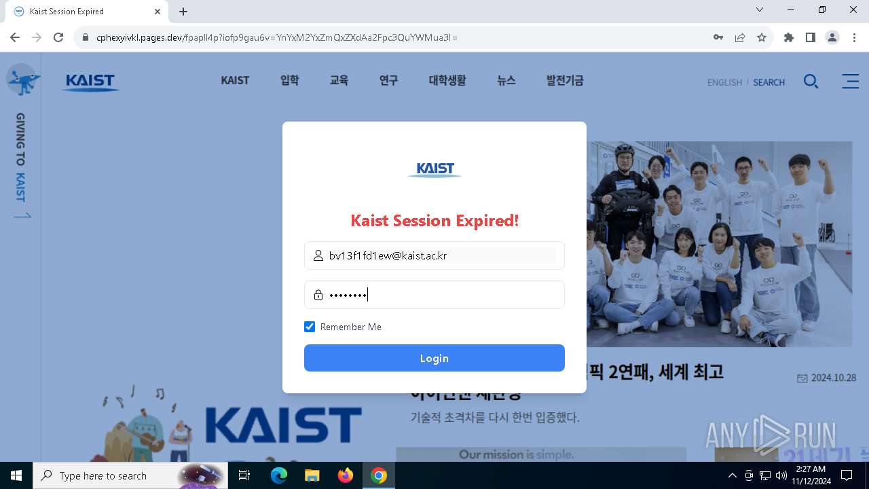Click the taskbar search box
The image size is (869, 489).
[x=129, y=475]
